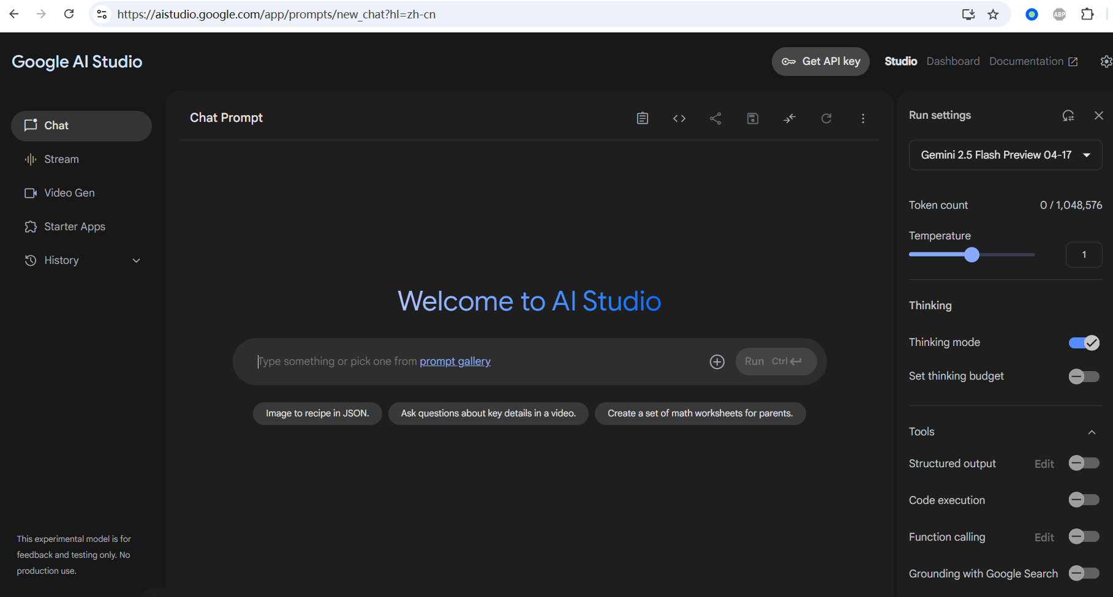Click Edit next to Structured output

click(x=1044, y=464)
